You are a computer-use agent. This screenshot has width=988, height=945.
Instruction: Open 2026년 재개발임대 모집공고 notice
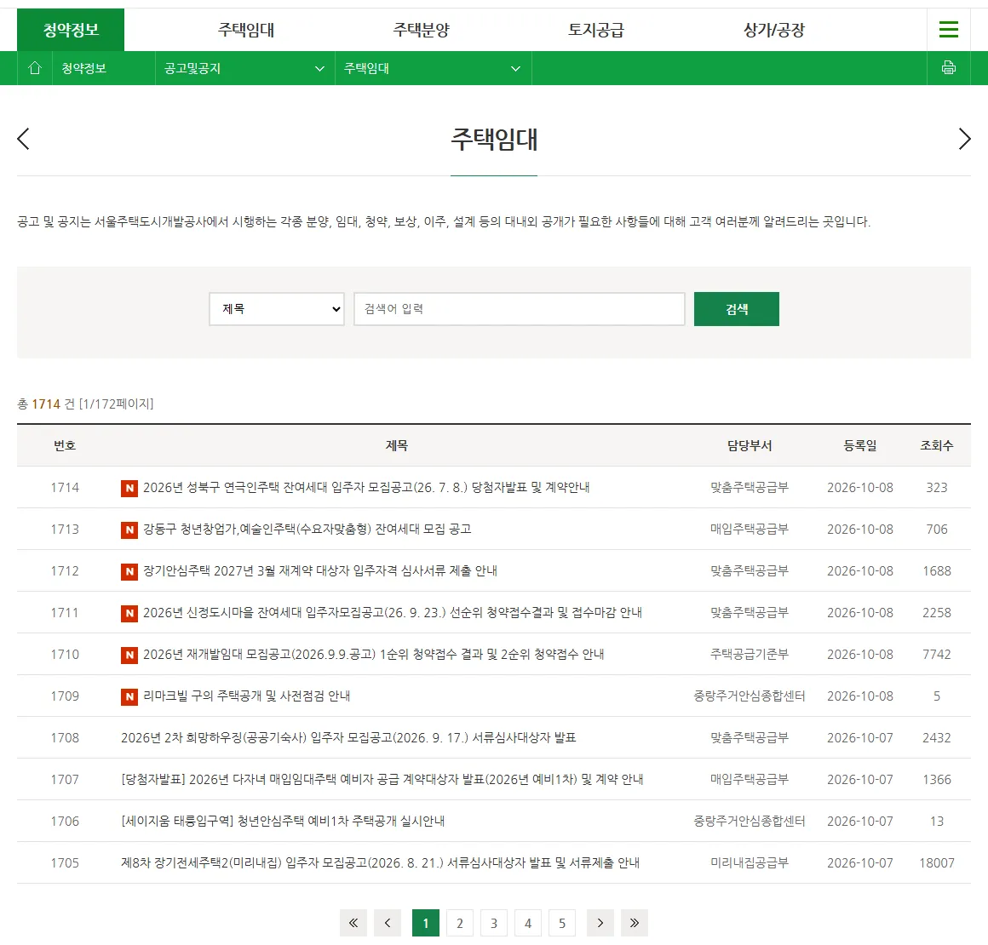(374, 655)
